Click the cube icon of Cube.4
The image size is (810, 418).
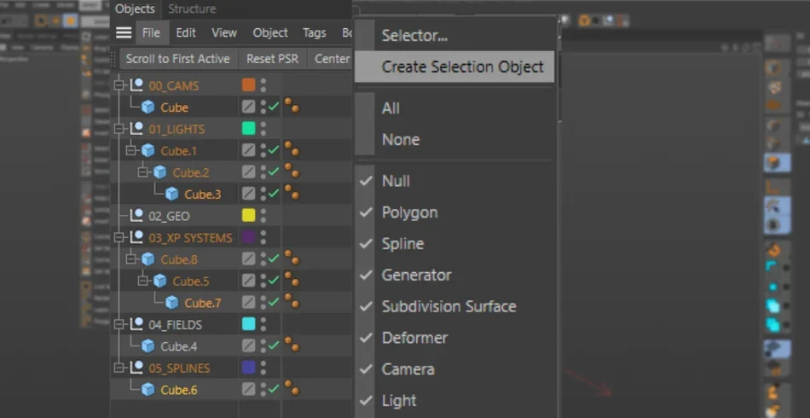[x=148, y=345]
